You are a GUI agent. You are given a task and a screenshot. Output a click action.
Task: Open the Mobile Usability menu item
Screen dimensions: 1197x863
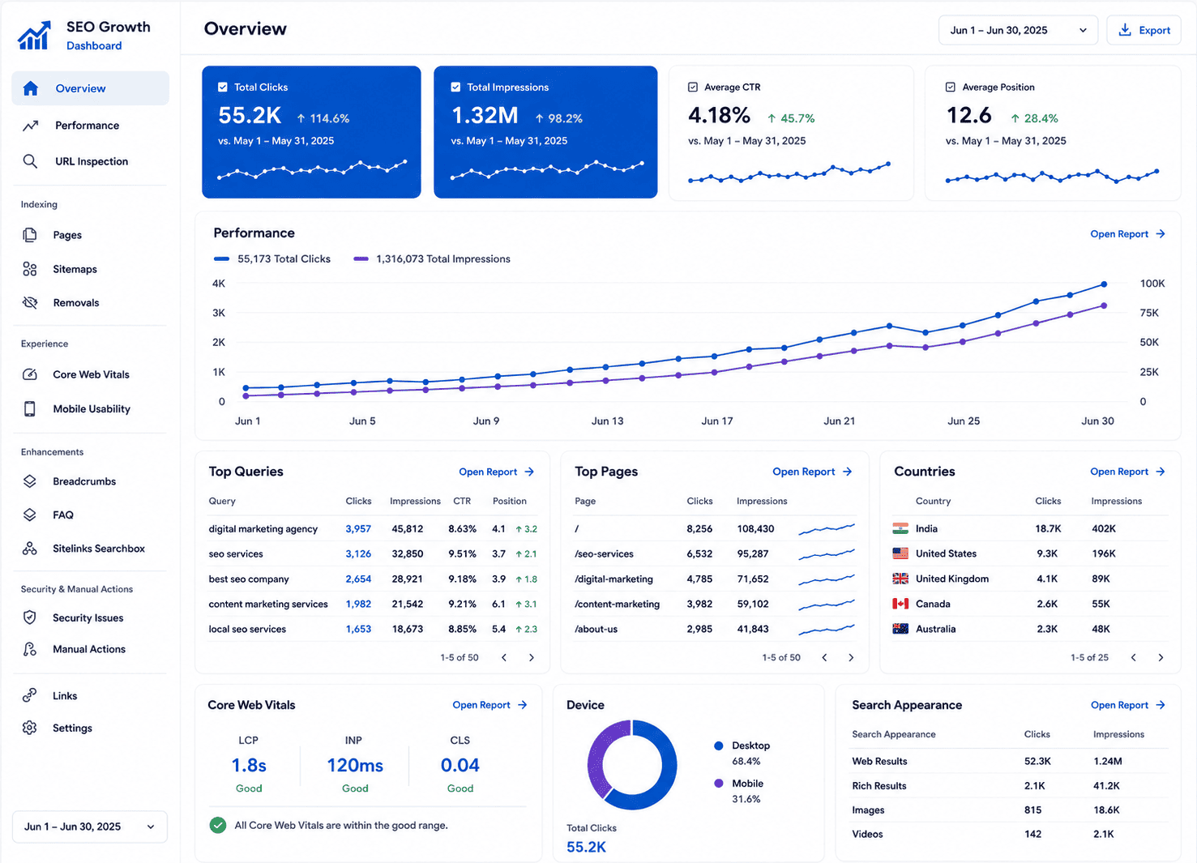[90, 409]
